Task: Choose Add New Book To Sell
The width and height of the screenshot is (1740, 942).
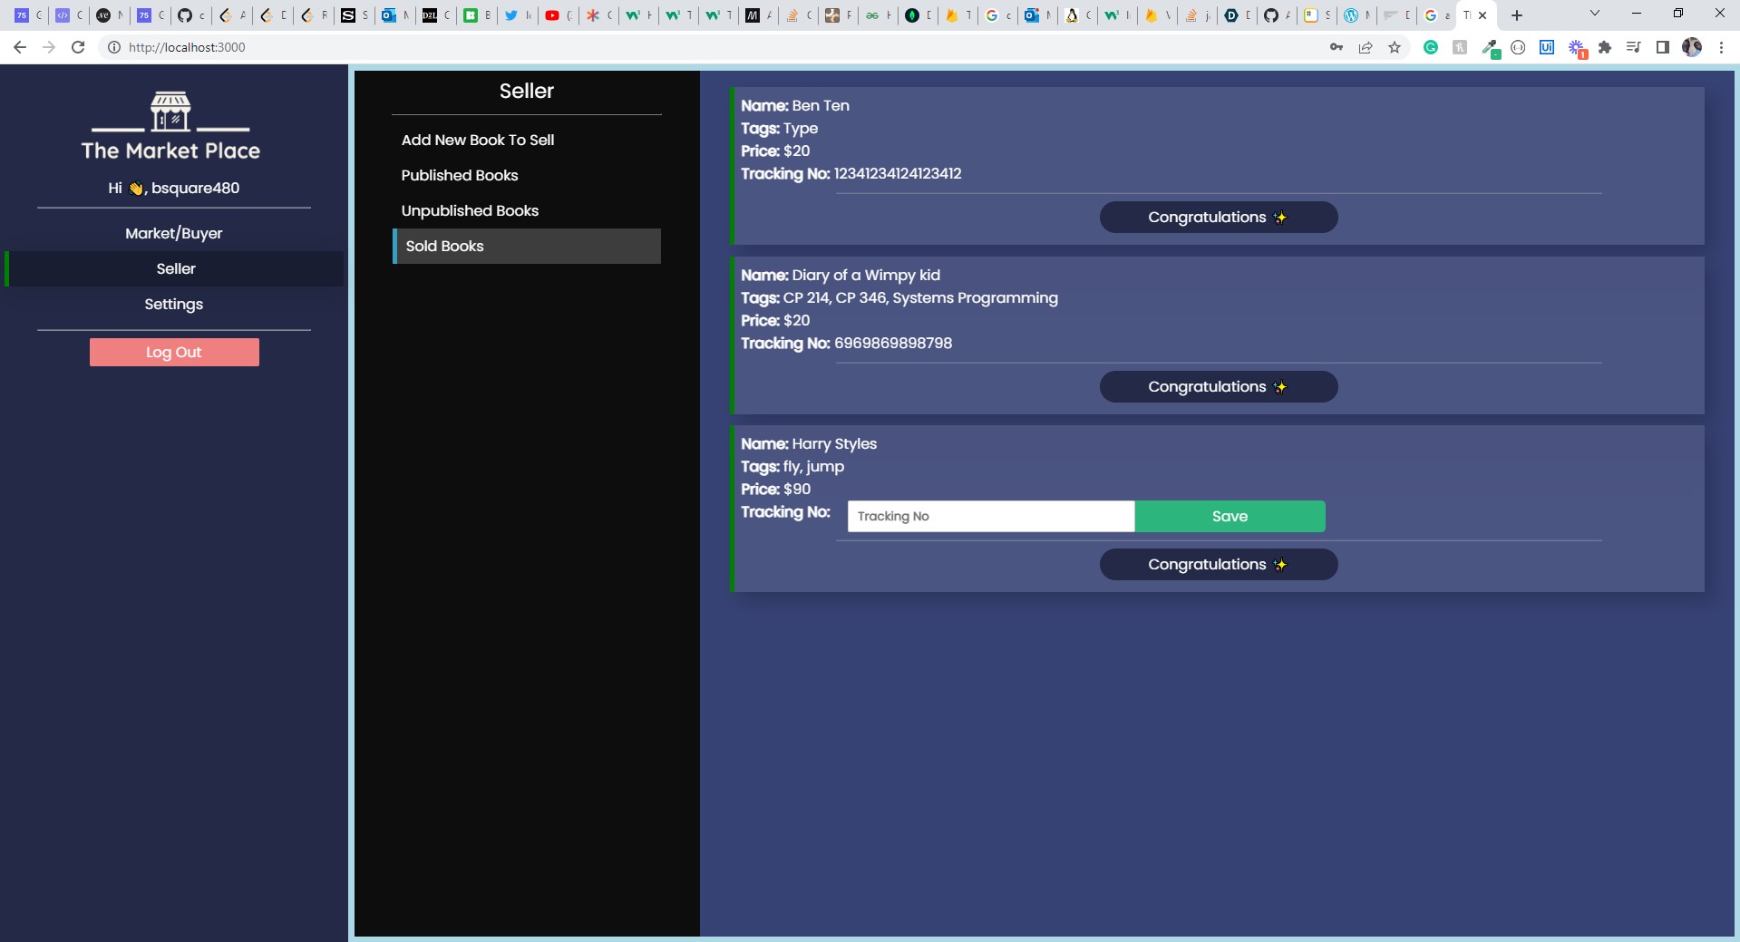Action: click(478, 140)
